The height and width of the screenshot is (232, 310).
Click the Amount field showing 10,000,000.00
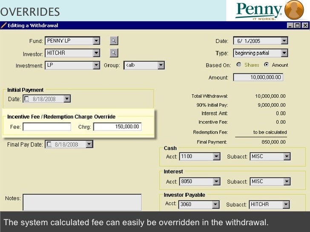(258, 77)
